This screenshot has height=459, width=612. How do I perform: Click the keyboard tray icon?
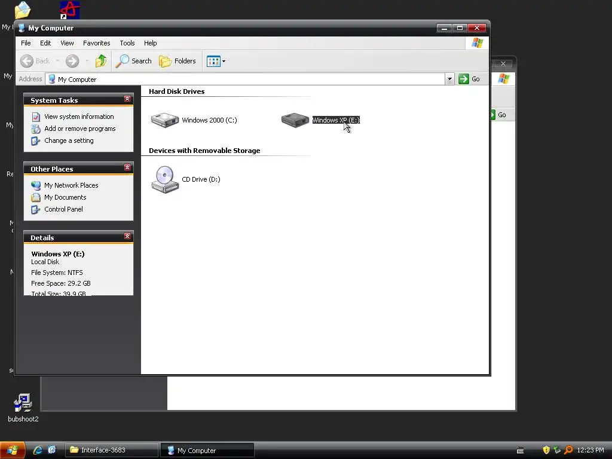tap(521, 451)
